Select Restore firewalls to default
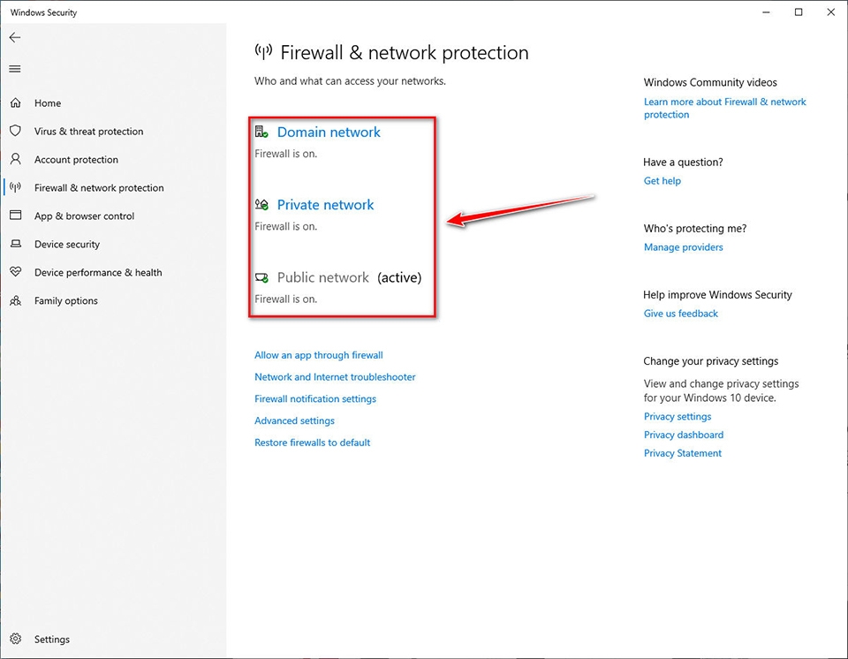The image size is (848, 659). pyautogui.click(x=312, y=442)
